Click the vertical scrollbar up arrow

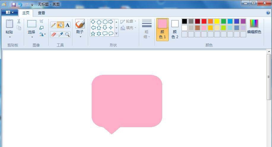point(269,51)
